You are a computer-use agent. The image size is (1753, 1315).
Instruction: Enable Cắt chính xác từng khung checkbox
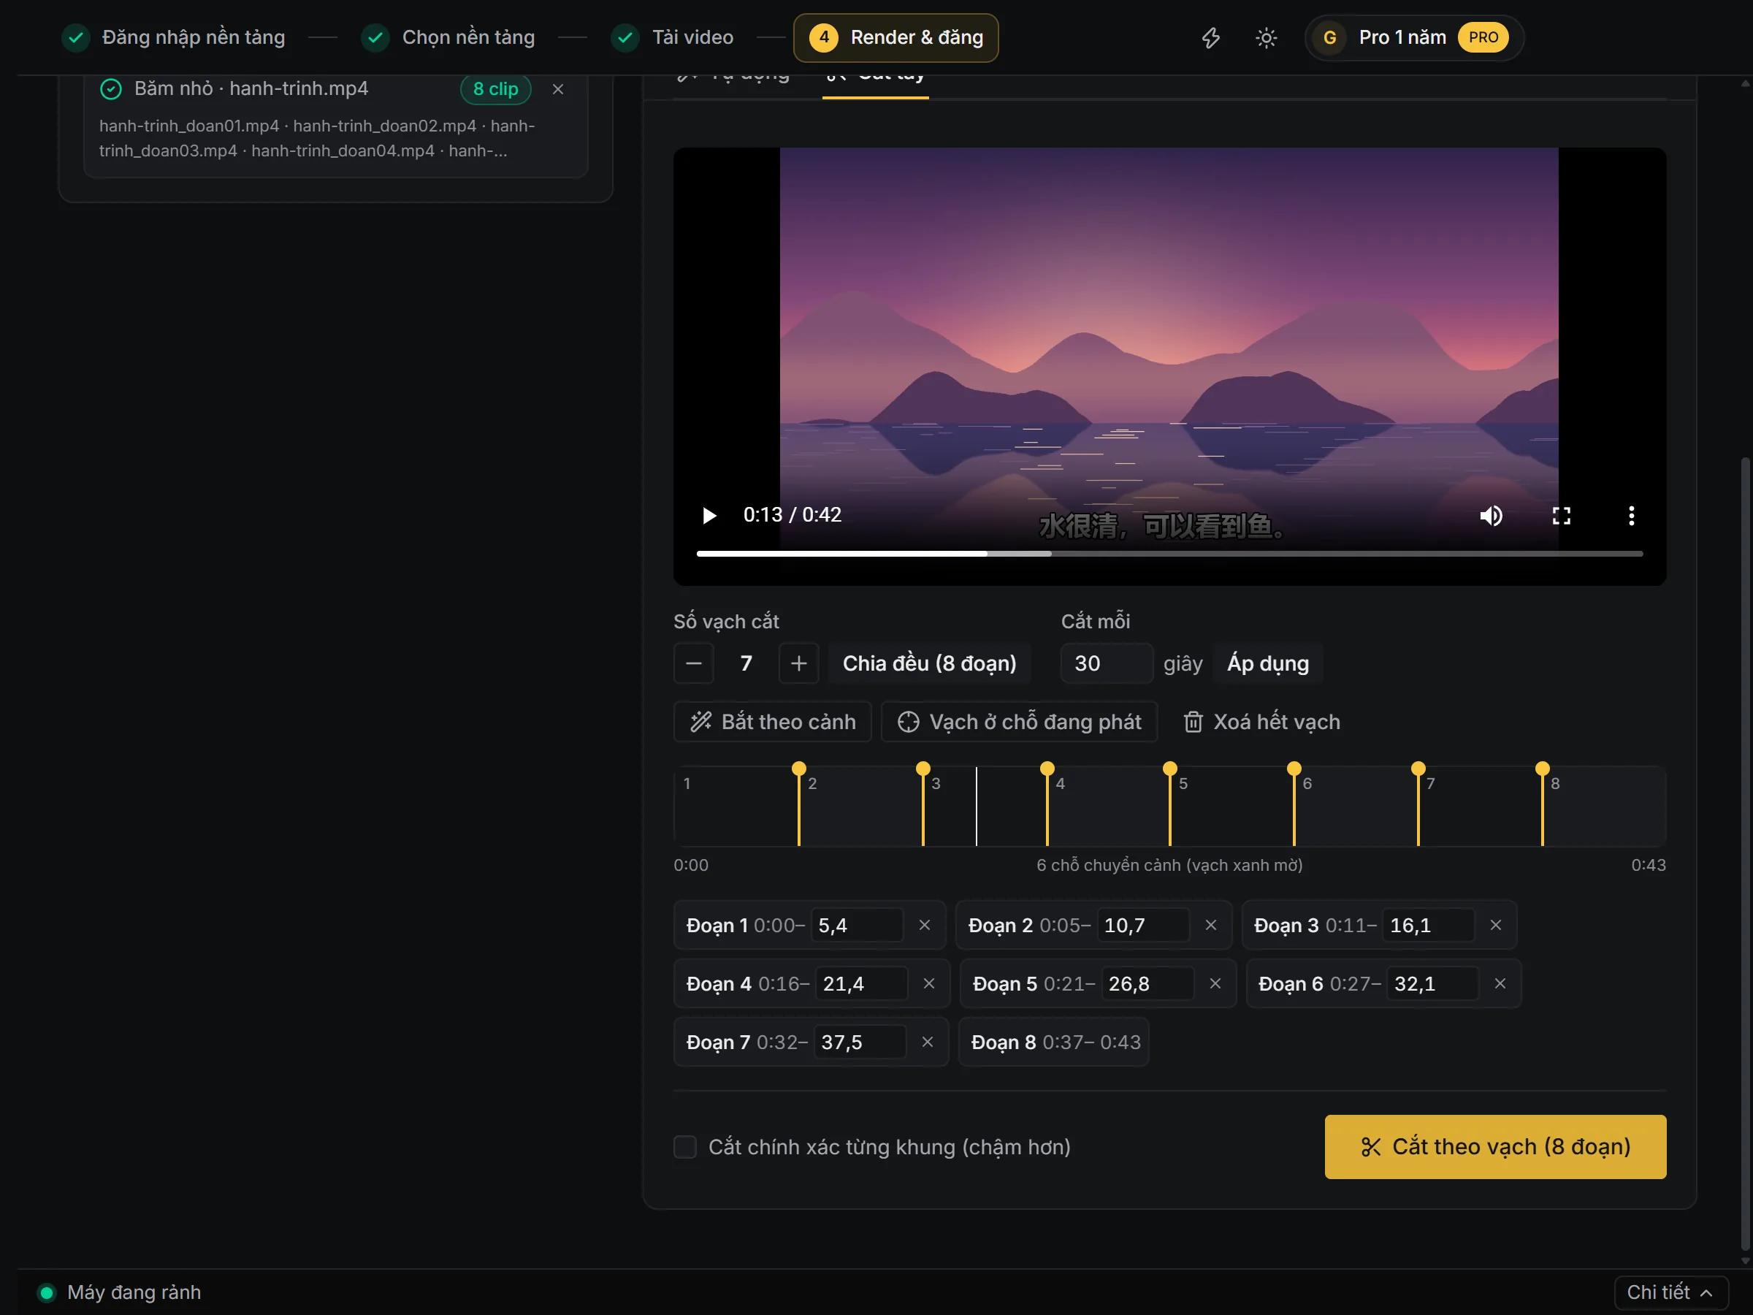[684, 1147]
